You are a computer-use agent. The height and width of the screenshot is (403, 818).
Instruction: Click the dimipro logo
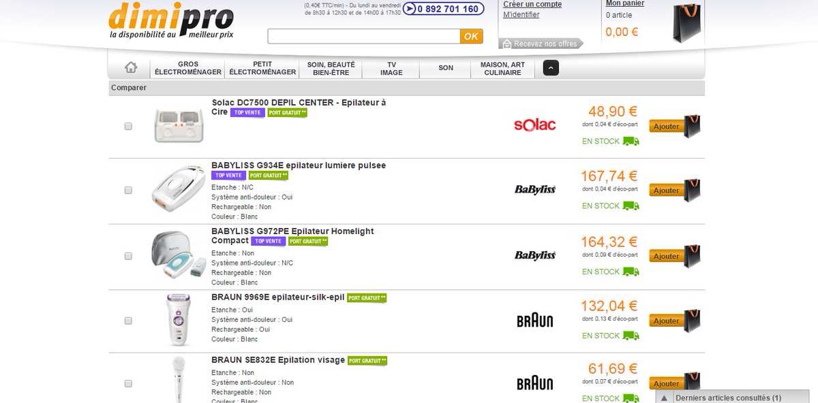[x=171, y=21]
